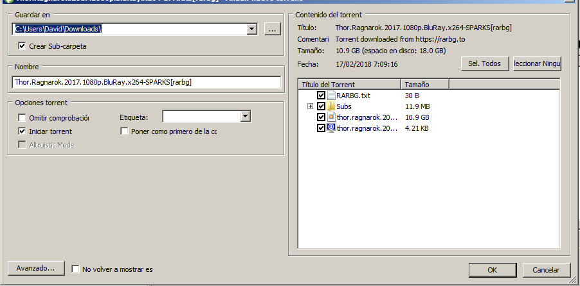Sort by Tamaño column header
The height and width of the screenshot is (286, 580).
(x=425, y=85)
